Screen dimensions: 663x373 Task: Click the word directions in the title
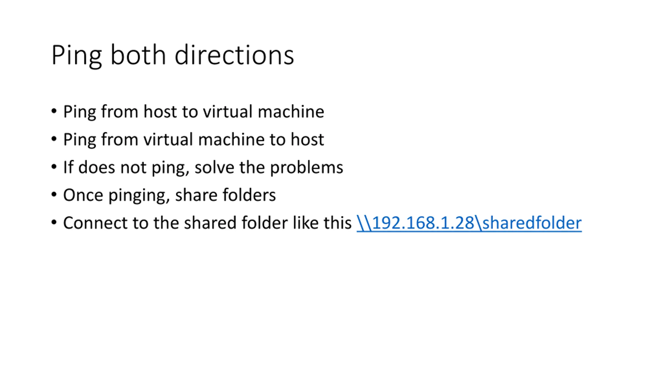234,54
